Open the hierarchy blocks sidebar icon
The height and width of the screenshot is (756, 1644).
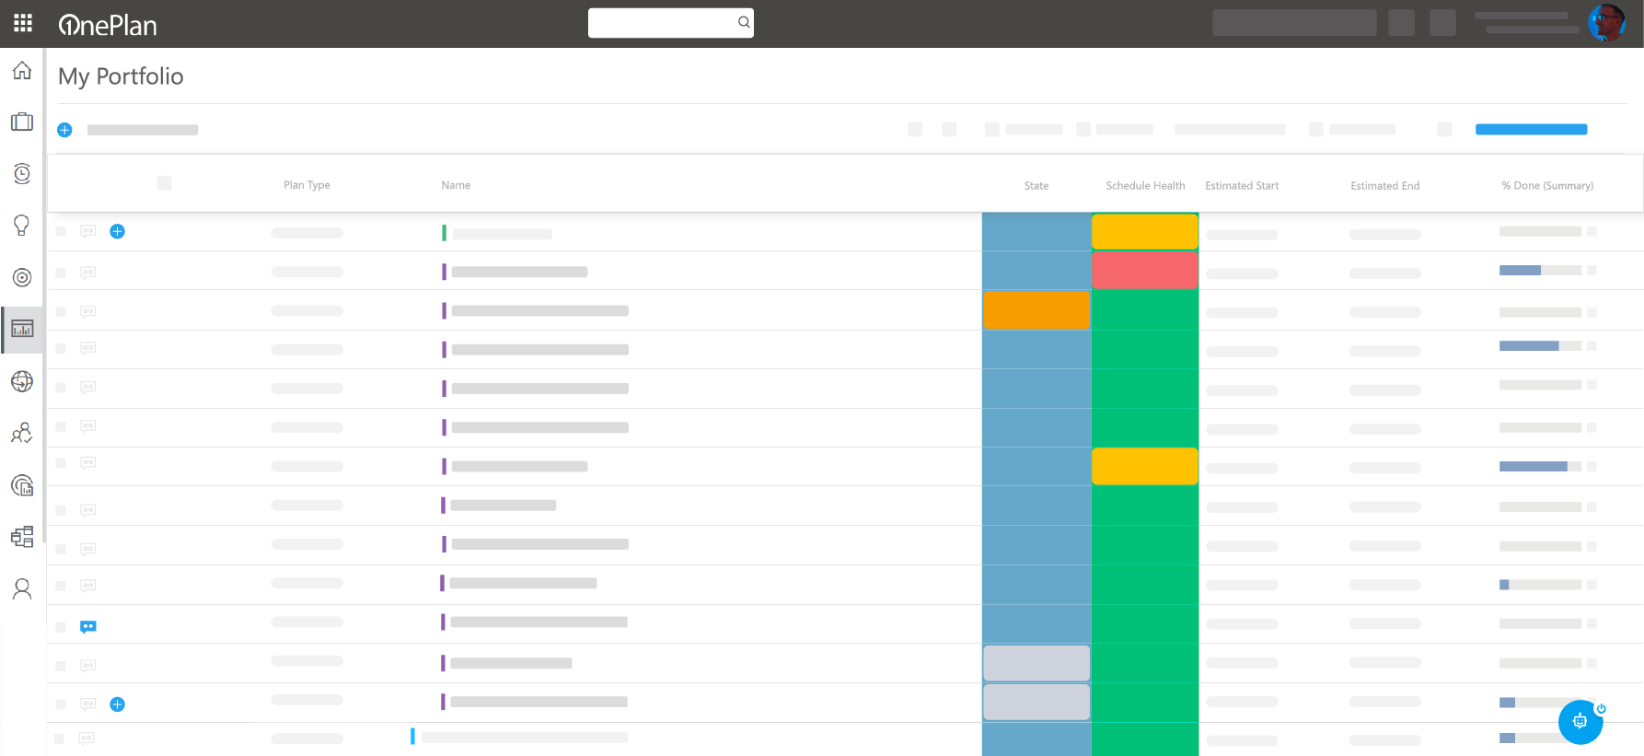click(22, 537)
